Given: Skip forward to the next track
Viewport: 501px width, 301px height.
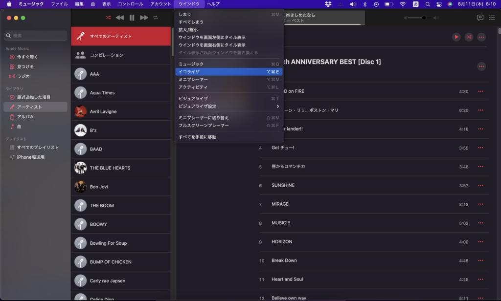Looking at the screenshot, I should pos(144,18).
